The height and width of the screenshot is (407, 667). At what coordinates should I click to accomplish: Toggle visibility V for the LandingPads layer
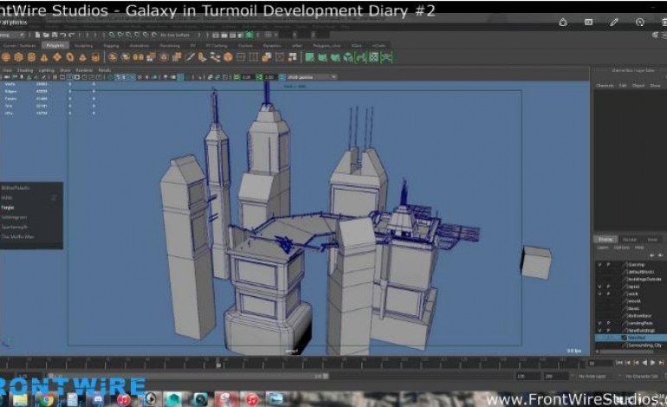coord(598,323)
